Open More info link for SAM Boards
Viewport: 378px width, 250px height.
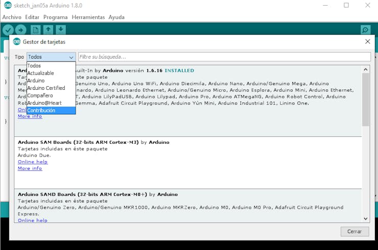30,168
